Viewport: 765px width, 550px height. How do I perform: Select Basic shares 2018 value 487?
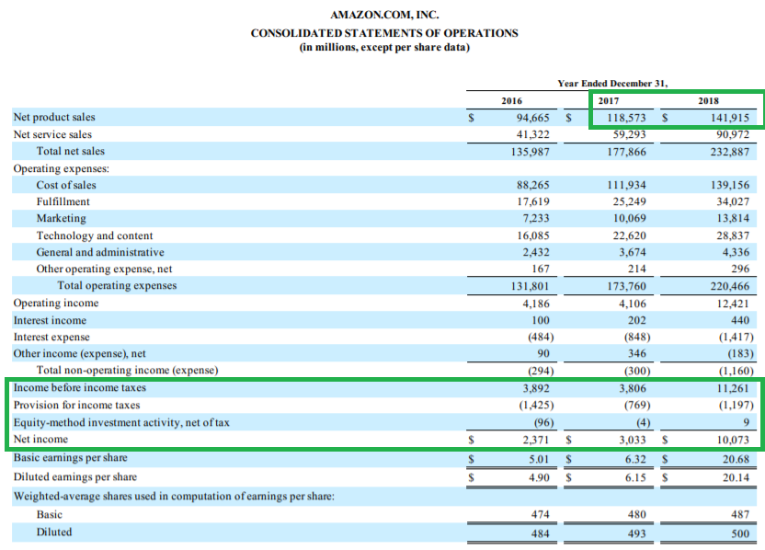[x=740, y=514]
